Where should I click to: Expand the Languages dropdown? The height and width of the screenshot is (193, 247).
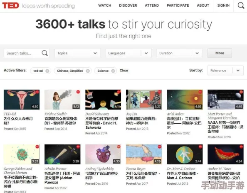pos(128,53)
